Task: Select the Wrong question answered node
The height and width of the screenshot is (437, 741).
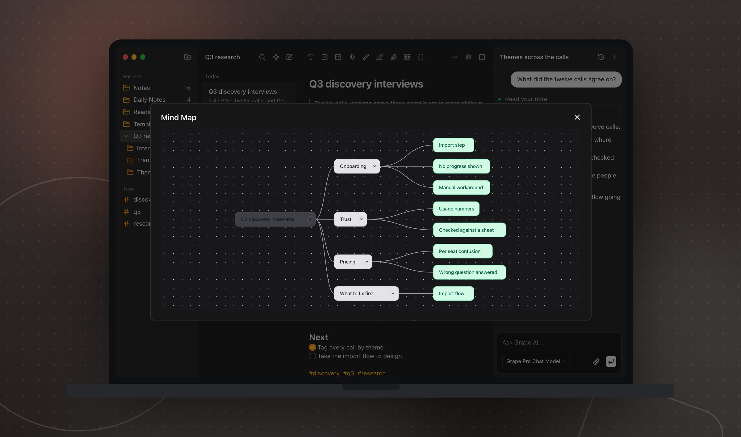Action: (x=469, y=273)
